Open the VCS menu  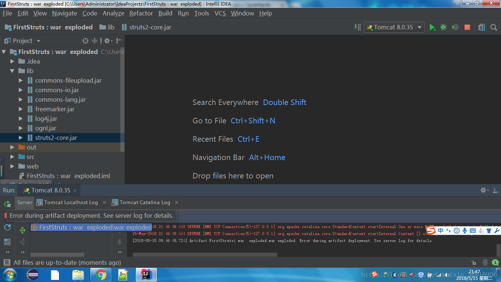pos(220,13)
